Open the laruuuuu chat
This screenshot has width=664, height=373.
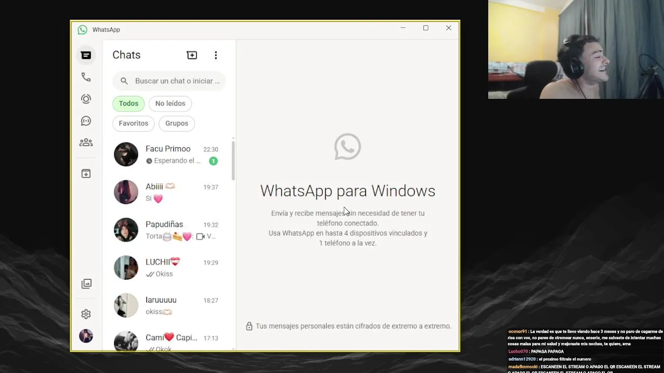point(168,306)
